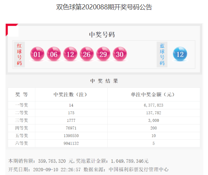This screenshot has height=175, width=208.
Task: Select the 二等奖 row label
Action: (22, 113)
